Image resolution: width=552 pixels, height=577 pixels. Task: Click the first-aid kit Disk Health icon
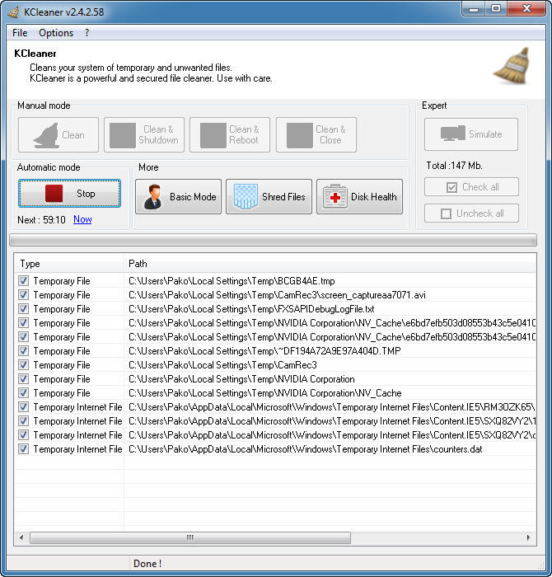click(x=335, y=197)
